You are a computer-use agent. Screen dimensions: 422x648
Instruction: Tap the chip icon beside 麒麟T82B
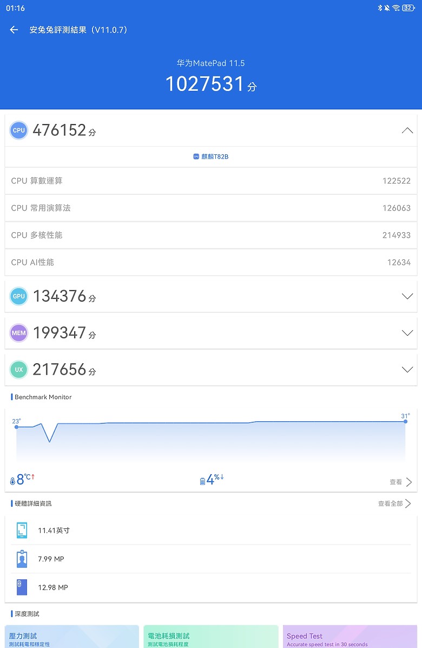click(196, 156)
